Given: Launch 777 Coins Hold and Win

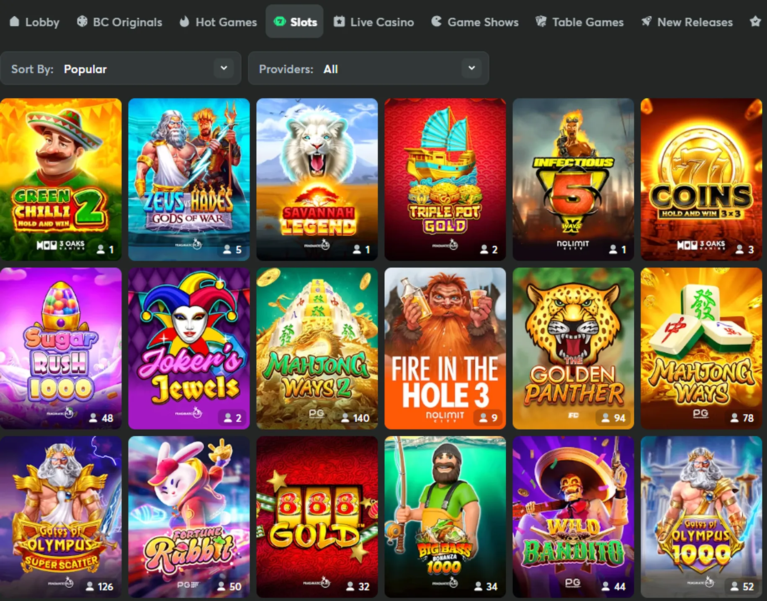Looking at the screenshot, I should point(701,179).
